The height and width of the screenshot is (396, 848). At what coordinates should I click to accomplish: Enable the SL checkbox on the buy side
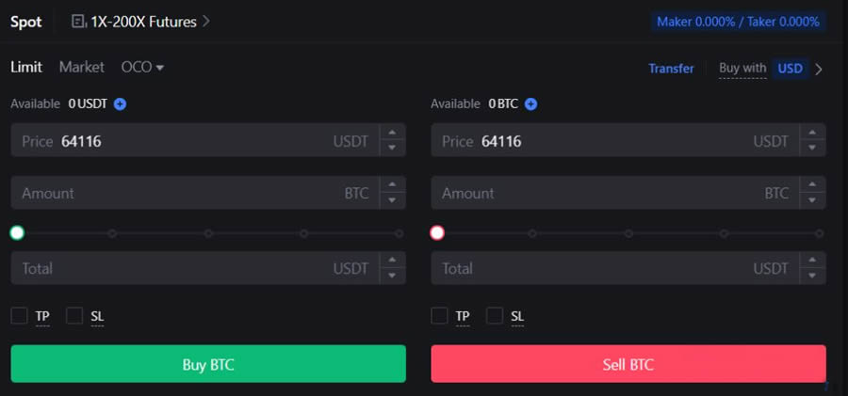tap(74, 316)
